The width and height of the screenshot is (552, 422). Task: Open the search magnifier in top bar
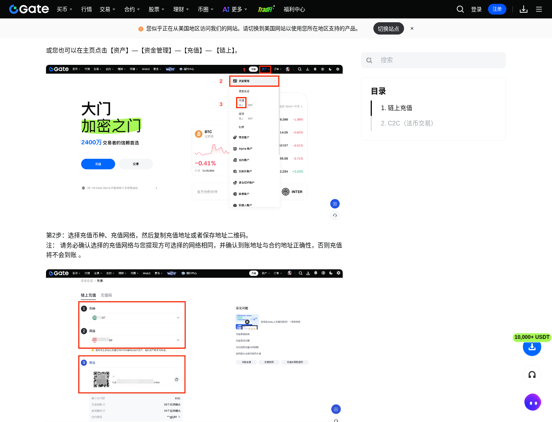[460, 9]
